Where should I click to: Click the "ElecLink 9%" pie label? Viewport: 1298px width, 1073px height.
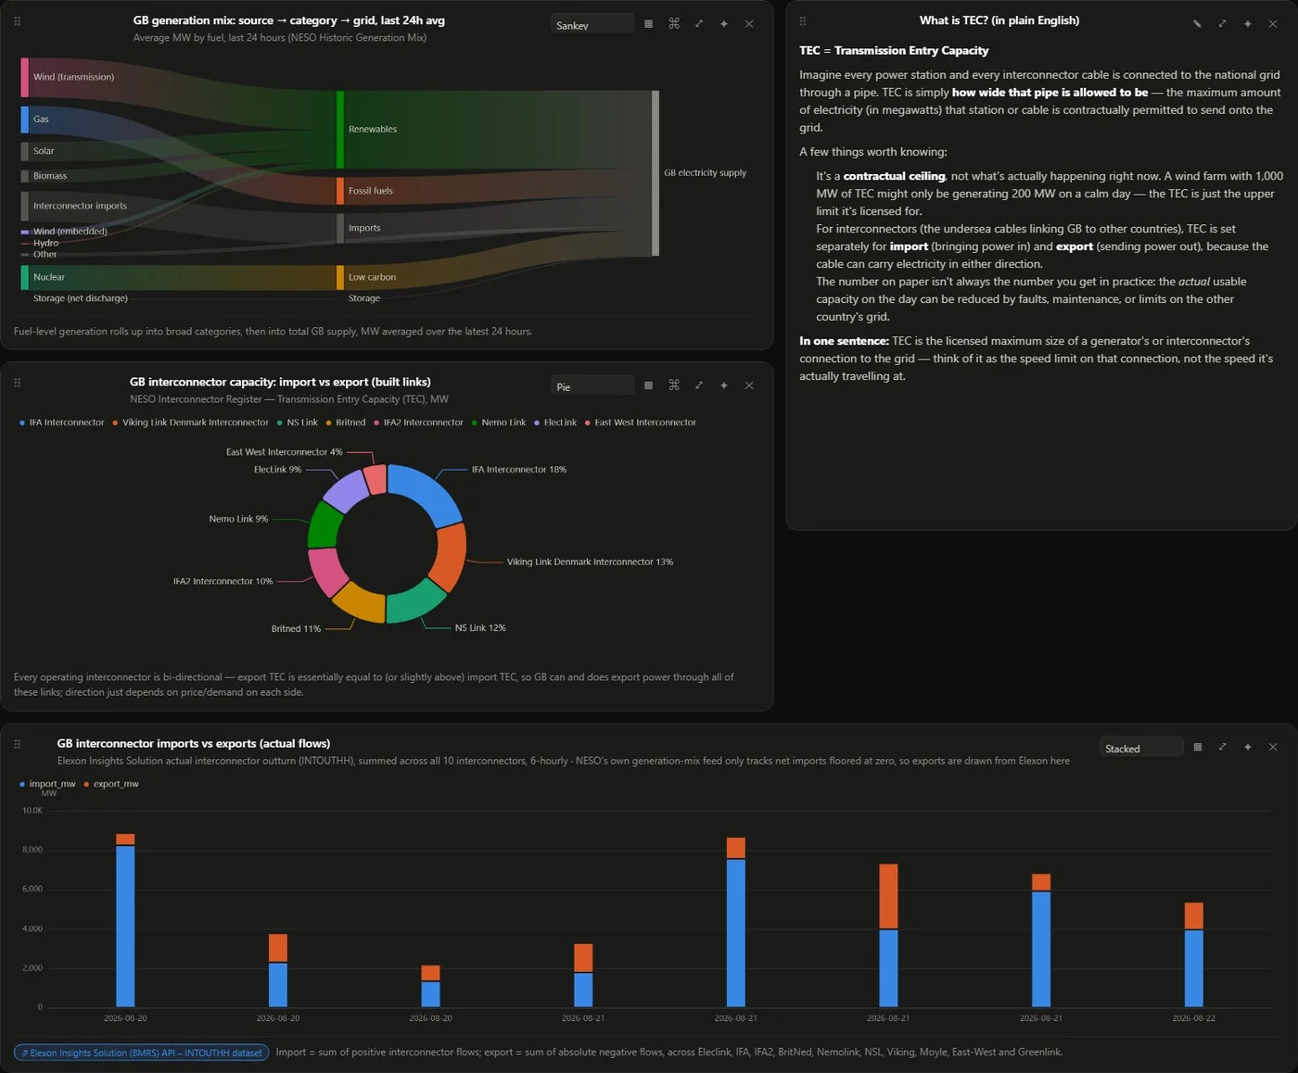point(277,470)
